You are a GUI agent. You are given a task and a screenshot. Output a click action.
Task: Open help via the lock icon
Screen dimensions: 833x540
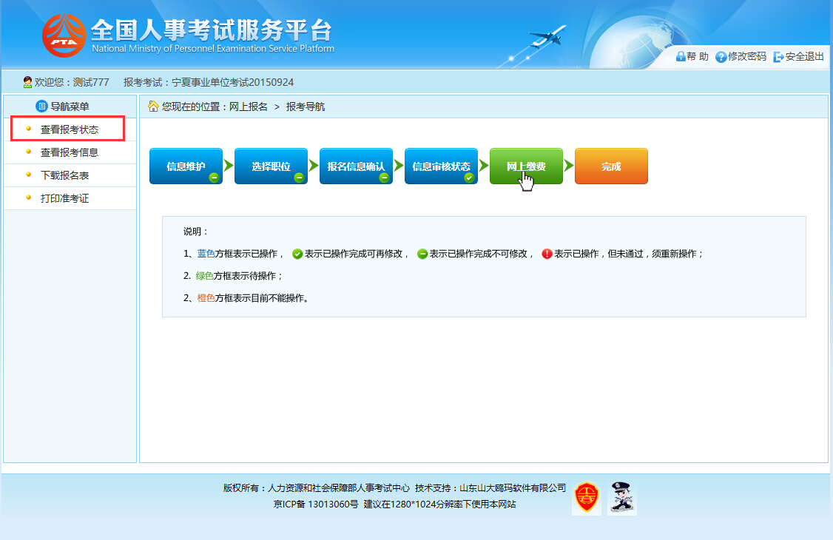click(x=680, y=56)
